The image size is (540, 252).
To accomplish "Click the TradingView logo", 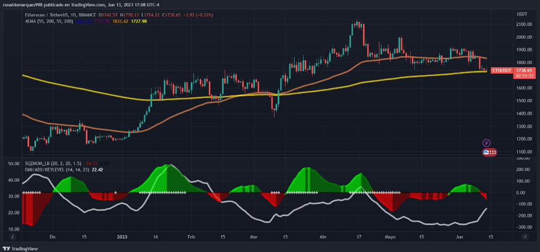I will click(x=20, y=248).
